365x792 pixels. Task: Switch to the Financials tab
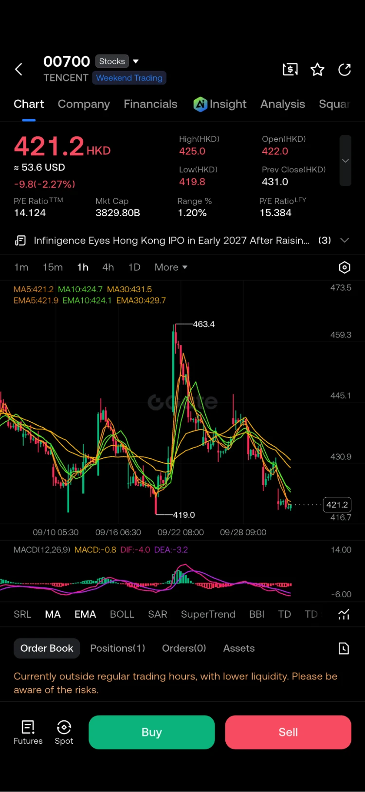(150, 104)
